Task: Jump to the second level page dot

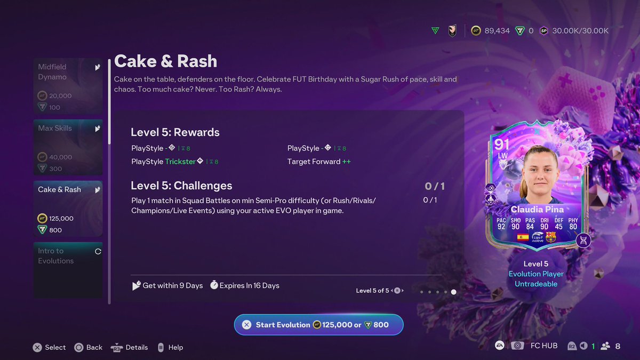Action: point(429,292)
